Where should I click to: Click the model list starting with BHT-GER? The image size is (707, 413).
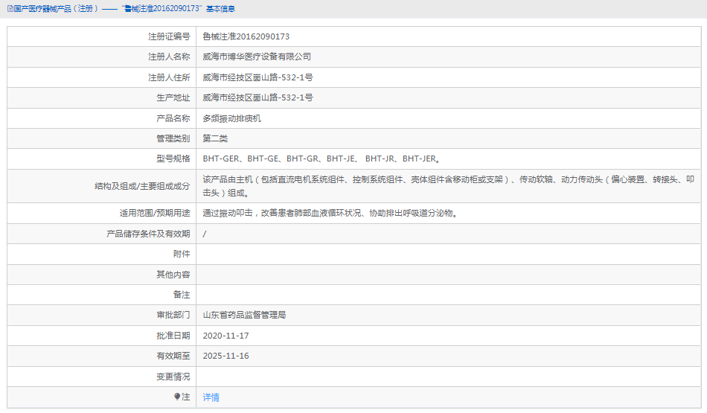coord(321,159)
